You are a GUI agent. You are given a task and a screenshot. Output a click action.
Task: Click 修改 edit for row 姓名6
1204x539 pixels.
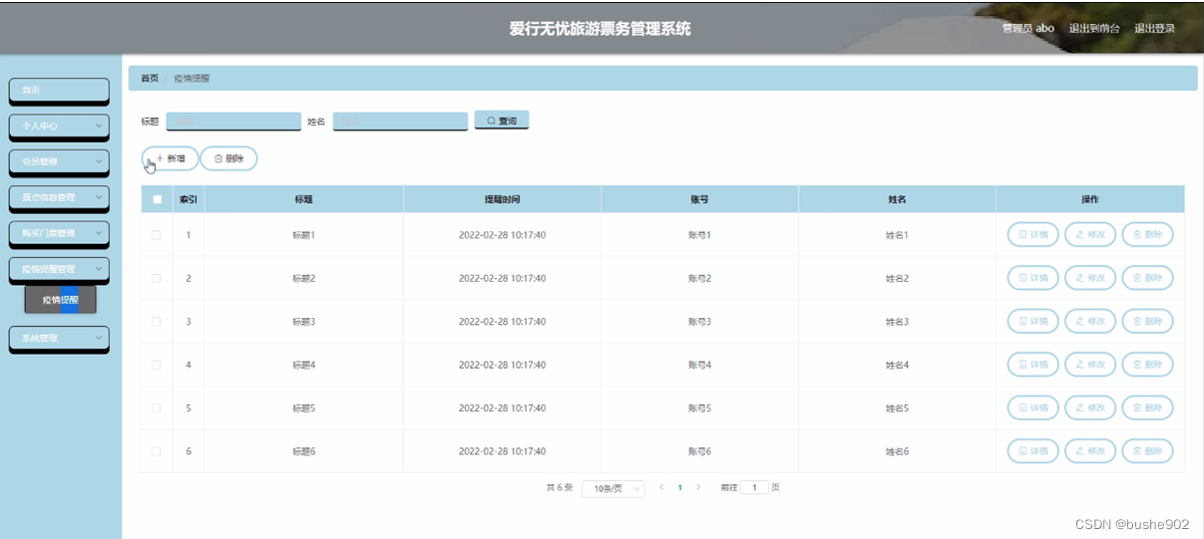point(1090,451)
